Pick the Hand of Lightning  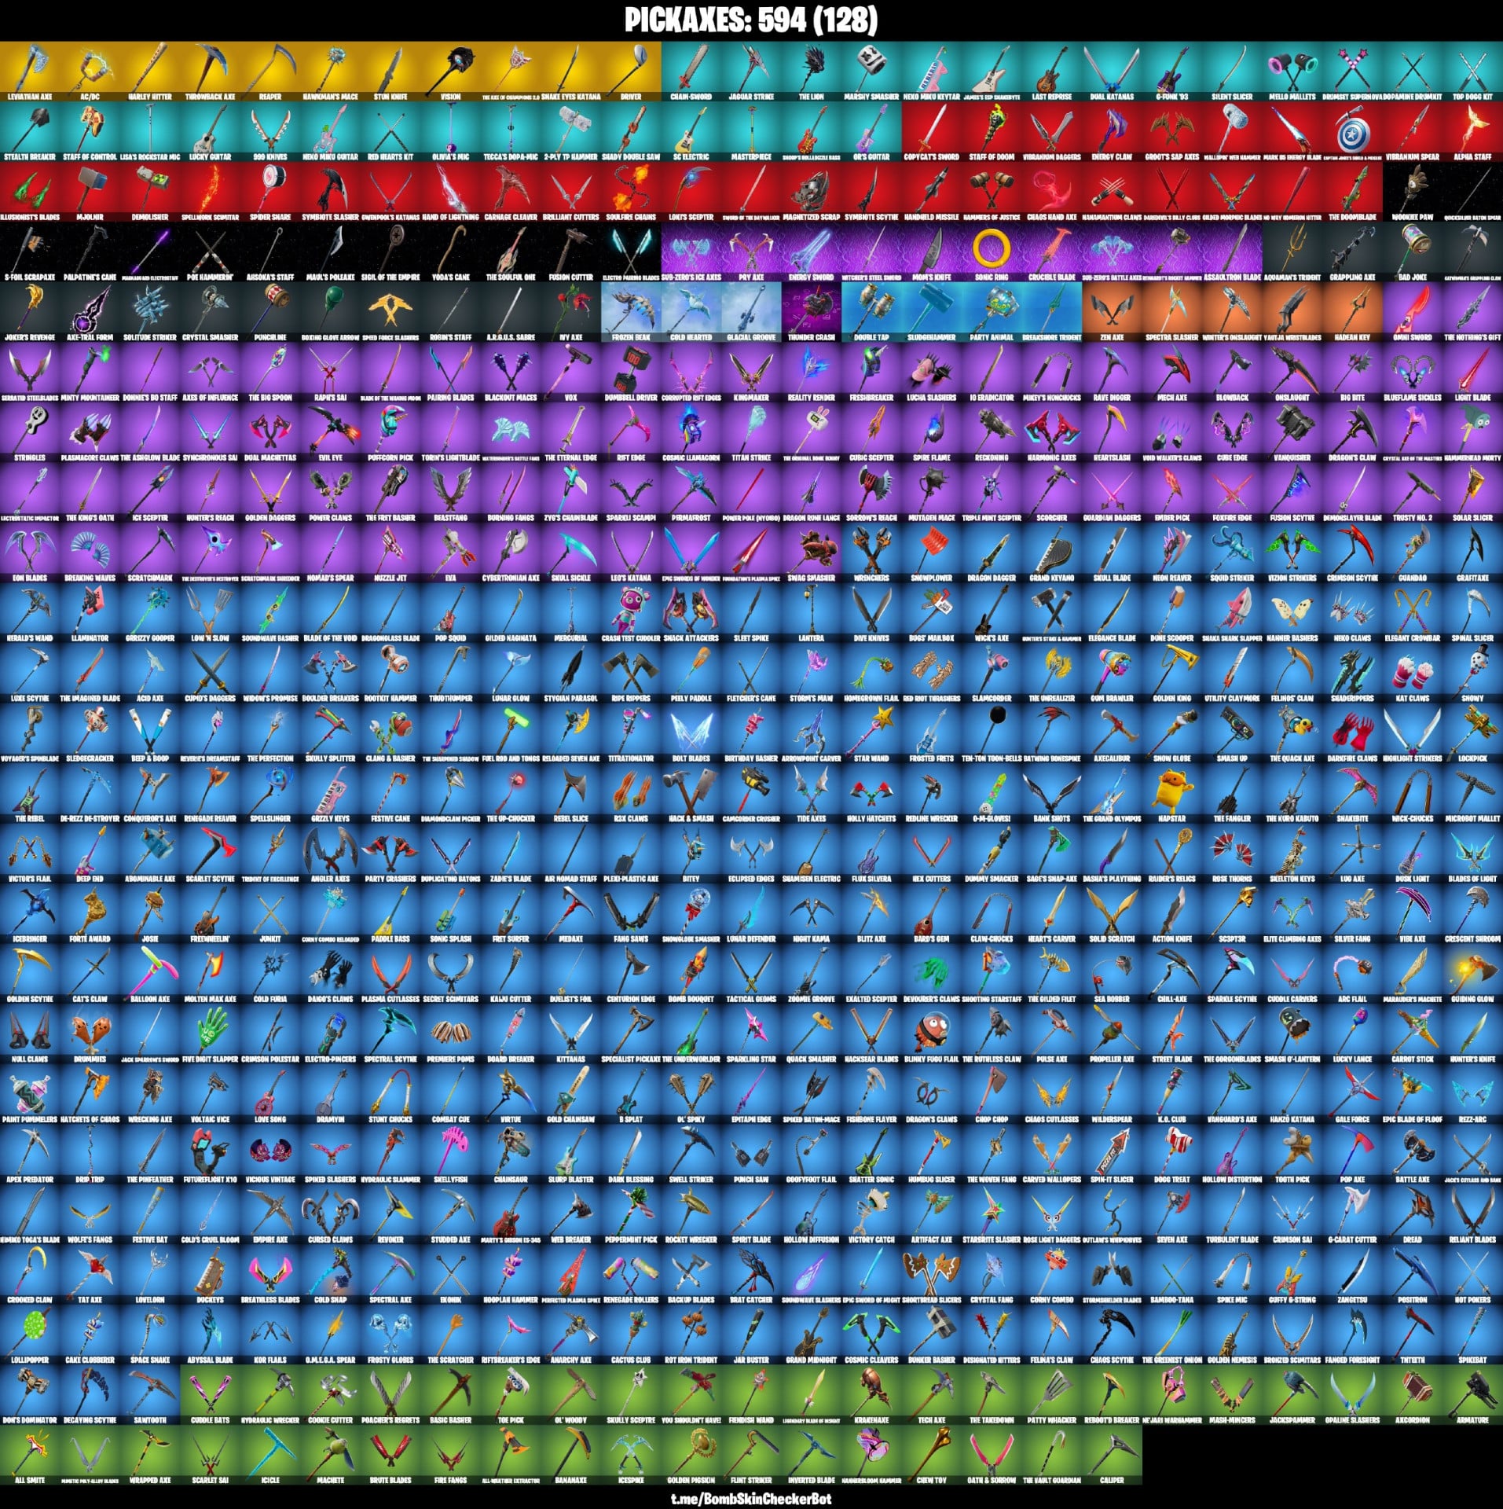click(x=451, y=193)
